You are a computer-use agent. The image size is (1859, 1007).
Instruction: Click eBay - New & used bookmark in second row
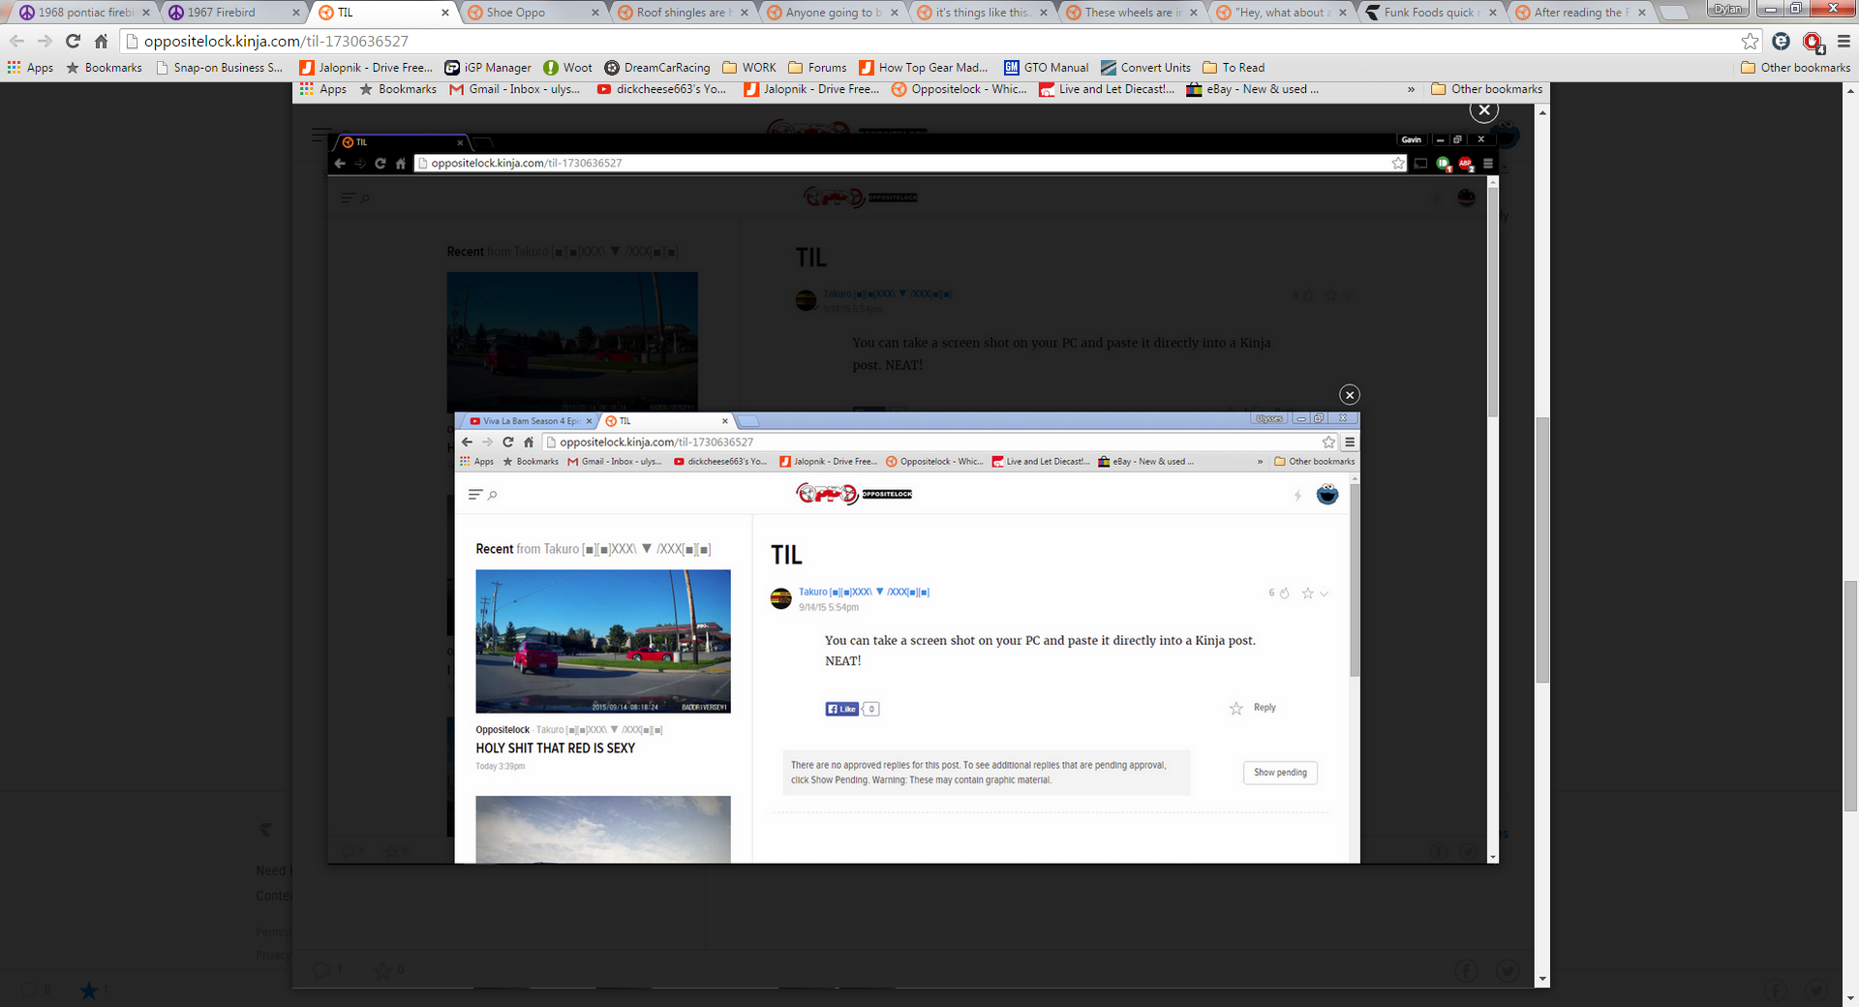point(1253,89)
